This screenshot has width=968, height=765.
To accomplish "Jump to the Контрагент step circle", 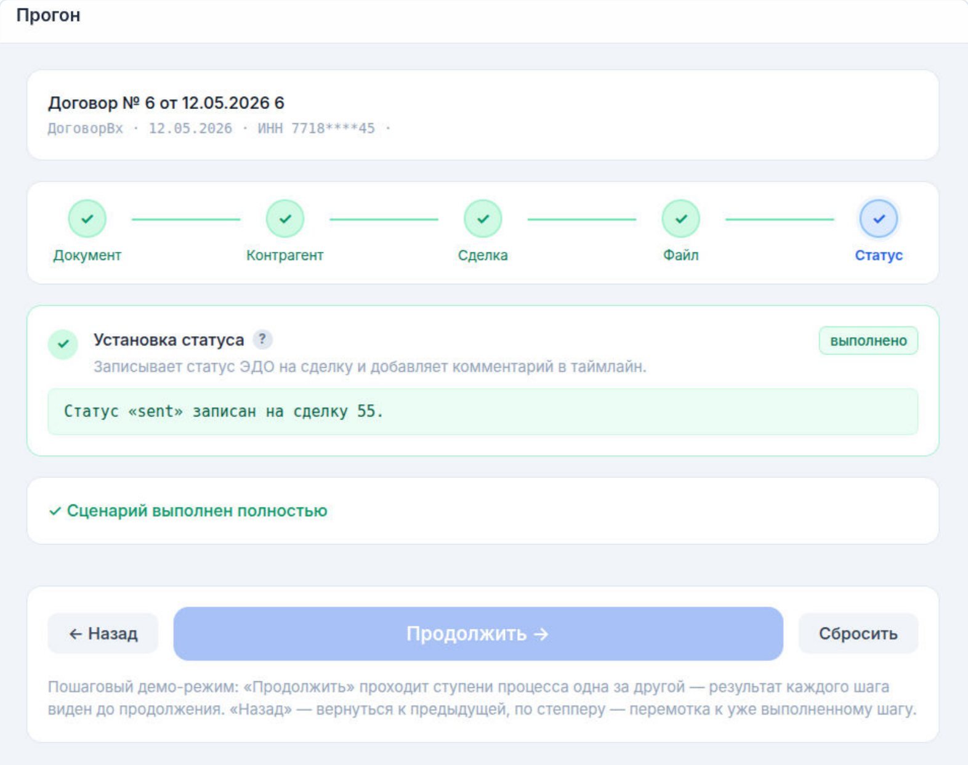I will [285, 219].
